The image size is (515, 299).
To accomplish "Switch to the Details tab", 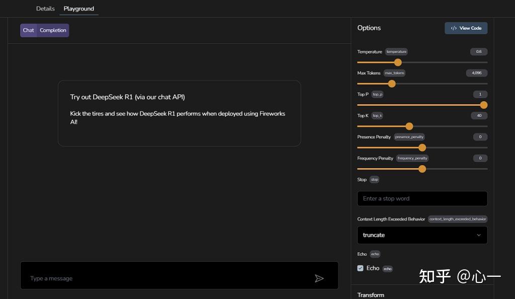I will coord(45,9).
